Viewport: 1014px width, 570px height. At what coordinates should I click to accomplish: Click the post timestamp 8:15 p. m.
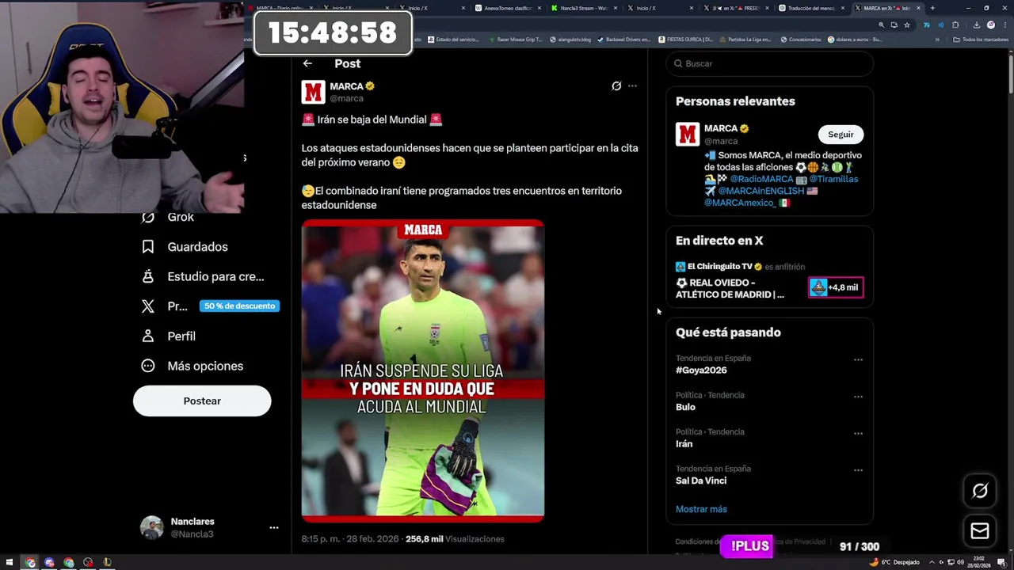[x=352, y=539]
